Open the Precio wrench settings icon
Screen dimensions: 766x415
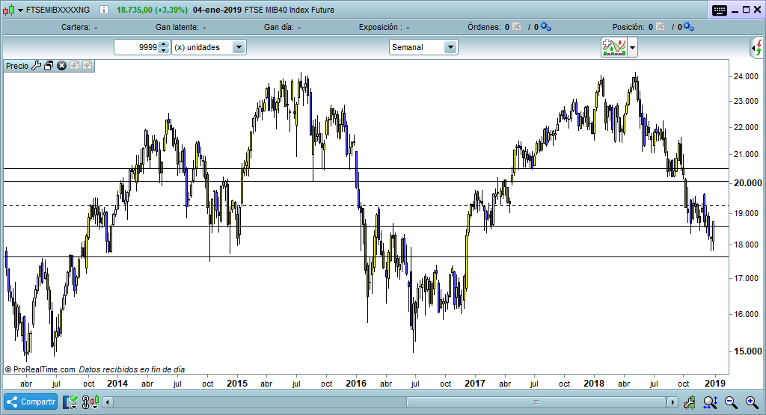coord(36,66)
